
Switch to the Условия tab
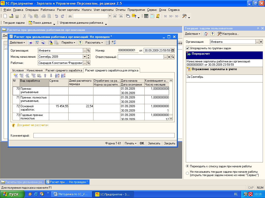18,70
